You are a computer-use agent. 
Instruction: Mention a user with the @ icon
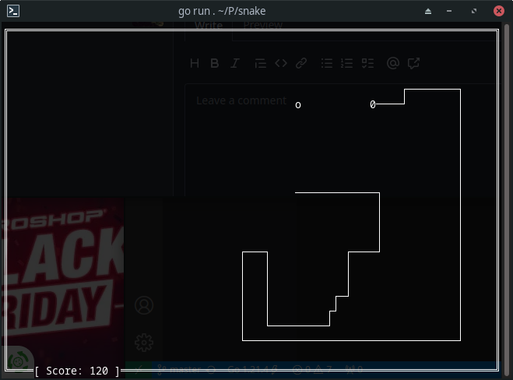point(393,64)
